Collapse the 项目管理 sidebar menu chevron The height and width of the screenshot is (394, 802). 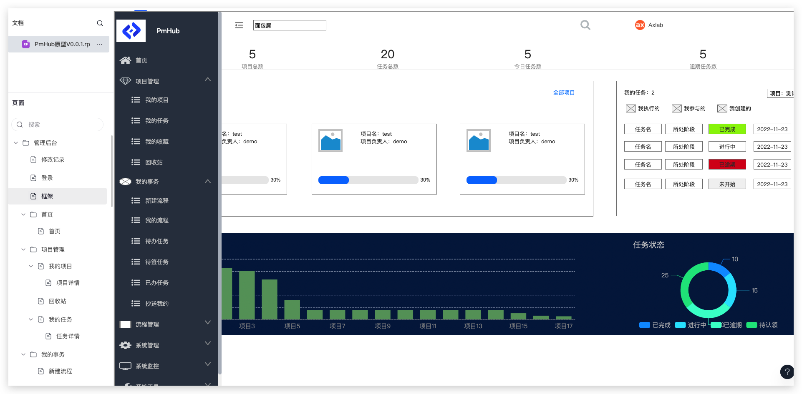click(208, 80)
